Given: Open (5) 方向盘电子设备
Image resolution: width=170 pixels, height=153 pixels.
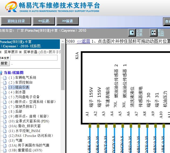Looking at the screenshot, I should coord(24,97).
